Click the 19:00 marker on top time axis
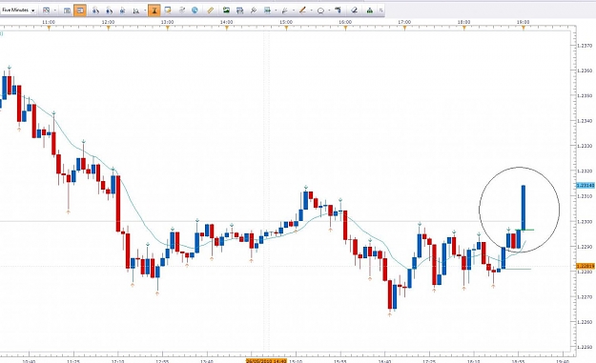Screen dimensions: 596x363 pos(523,23)
